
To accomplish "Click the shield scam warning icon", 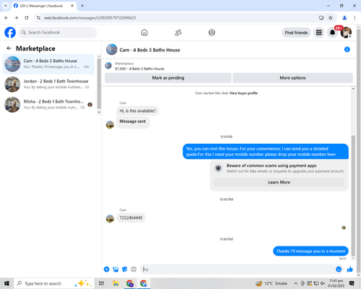I will 218,168.
